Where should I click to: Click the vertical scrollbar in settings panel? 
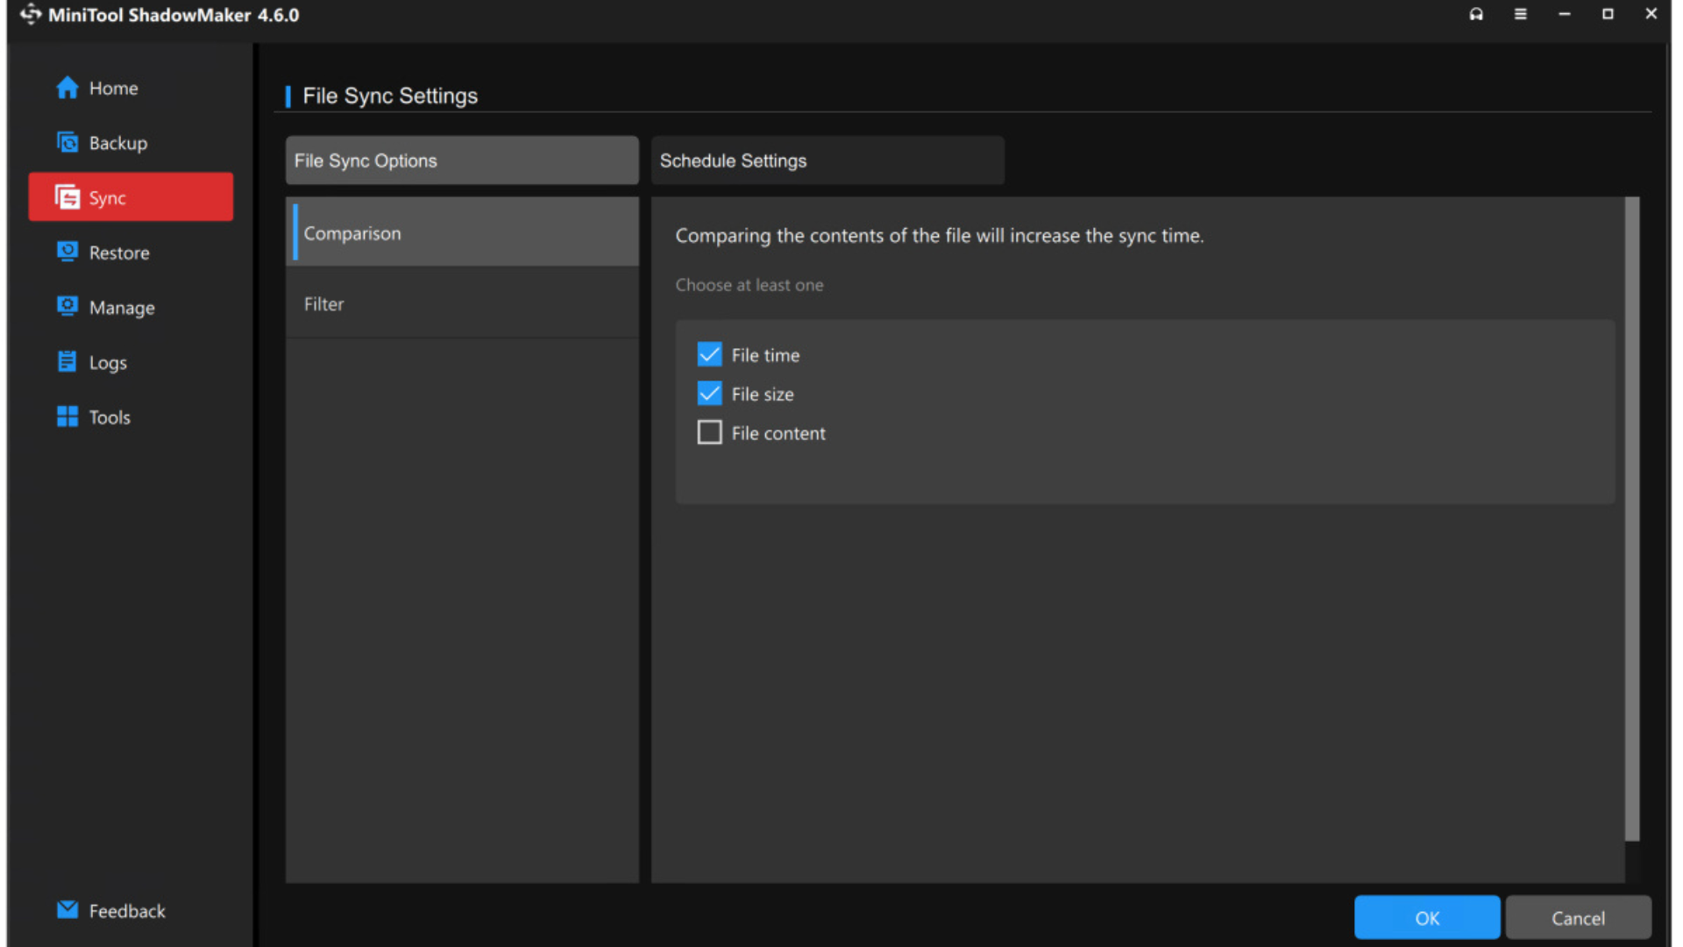coord(1631,517)
